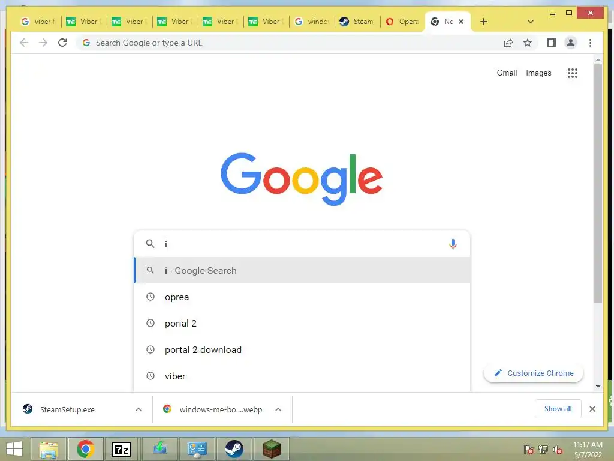Click the Action Center flag tray icon
Screen dimensions: 614x461
pyautogui.click(x=528, y=449)
